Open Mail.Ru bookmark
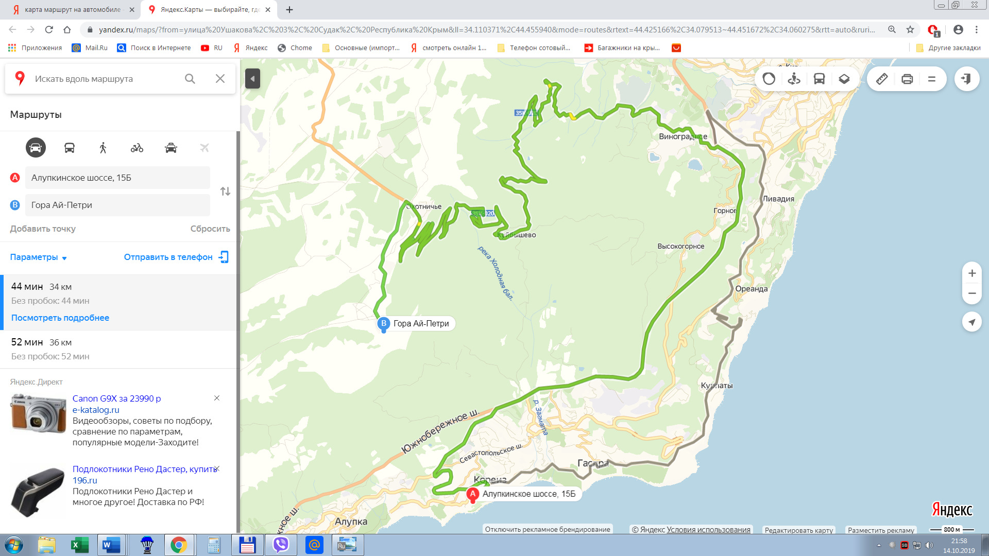Screen dimensions: 989x556 pyautogui.click(x=90, y=47)
